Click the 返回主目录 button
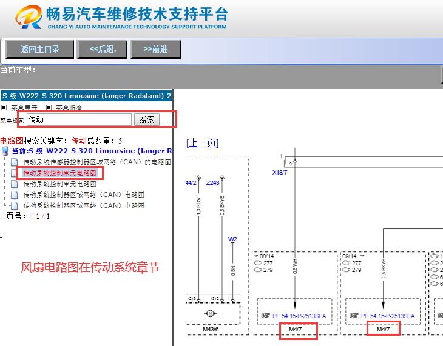Image resolution: width=443 pixels, height=346 pixels. click(39, 50)
